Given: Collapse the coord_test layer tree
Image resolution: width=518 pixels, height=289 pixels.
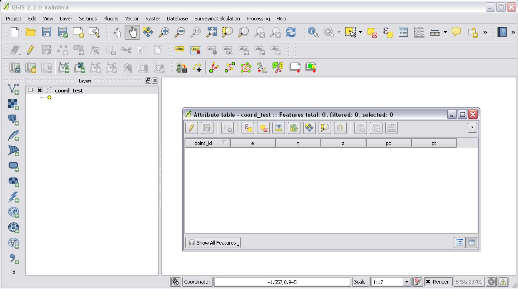Looking at the screenshot, I should pyautogui.click(x=31, y=91).
